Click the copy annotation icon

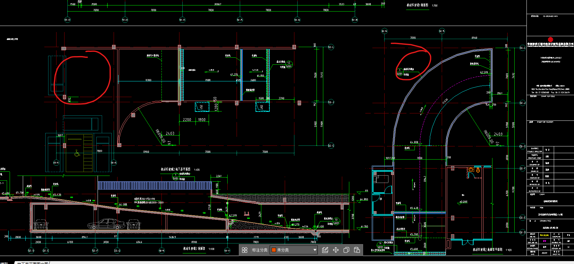point(346,250)
